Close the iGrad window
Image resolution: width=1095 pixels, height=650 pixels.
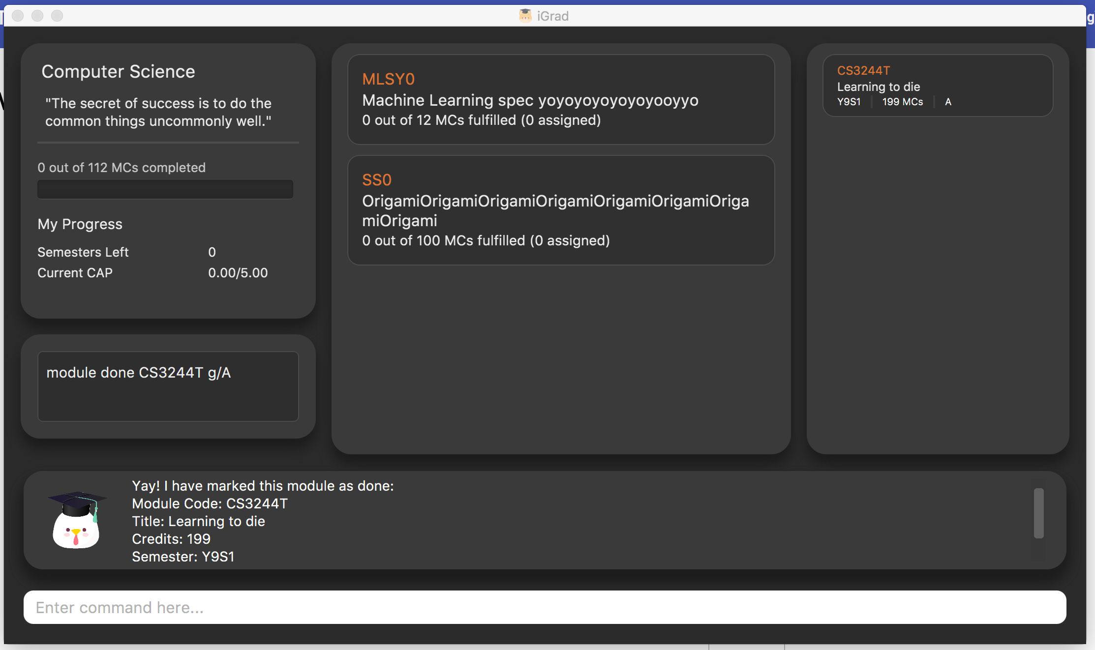[x=18, y=16]
